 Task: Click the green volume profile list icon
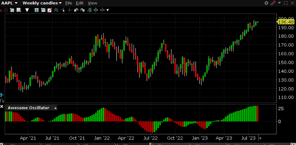pyautogui.click(x=89, y=10)
